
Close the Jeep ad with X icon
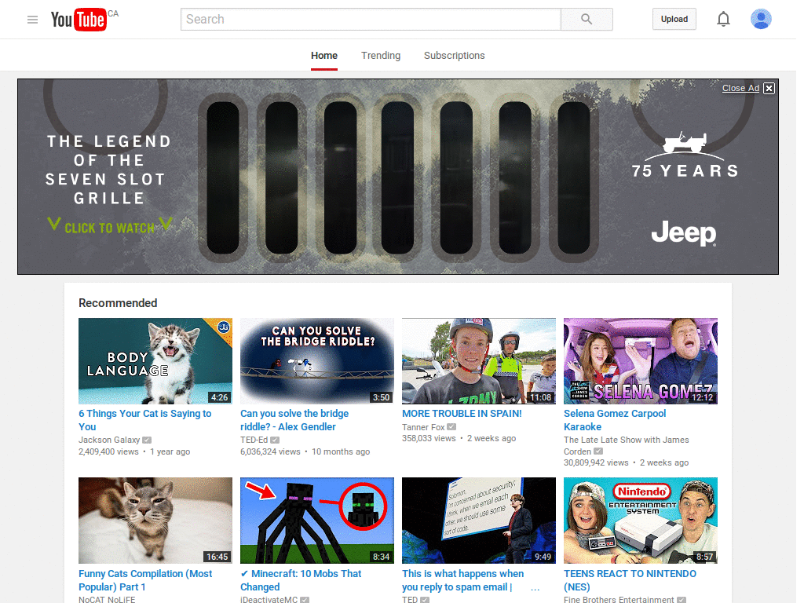[x=769, y=88]
